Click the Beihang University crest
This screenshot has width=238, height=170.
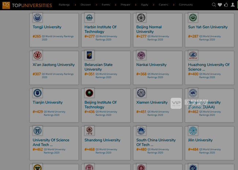(193, 93)
